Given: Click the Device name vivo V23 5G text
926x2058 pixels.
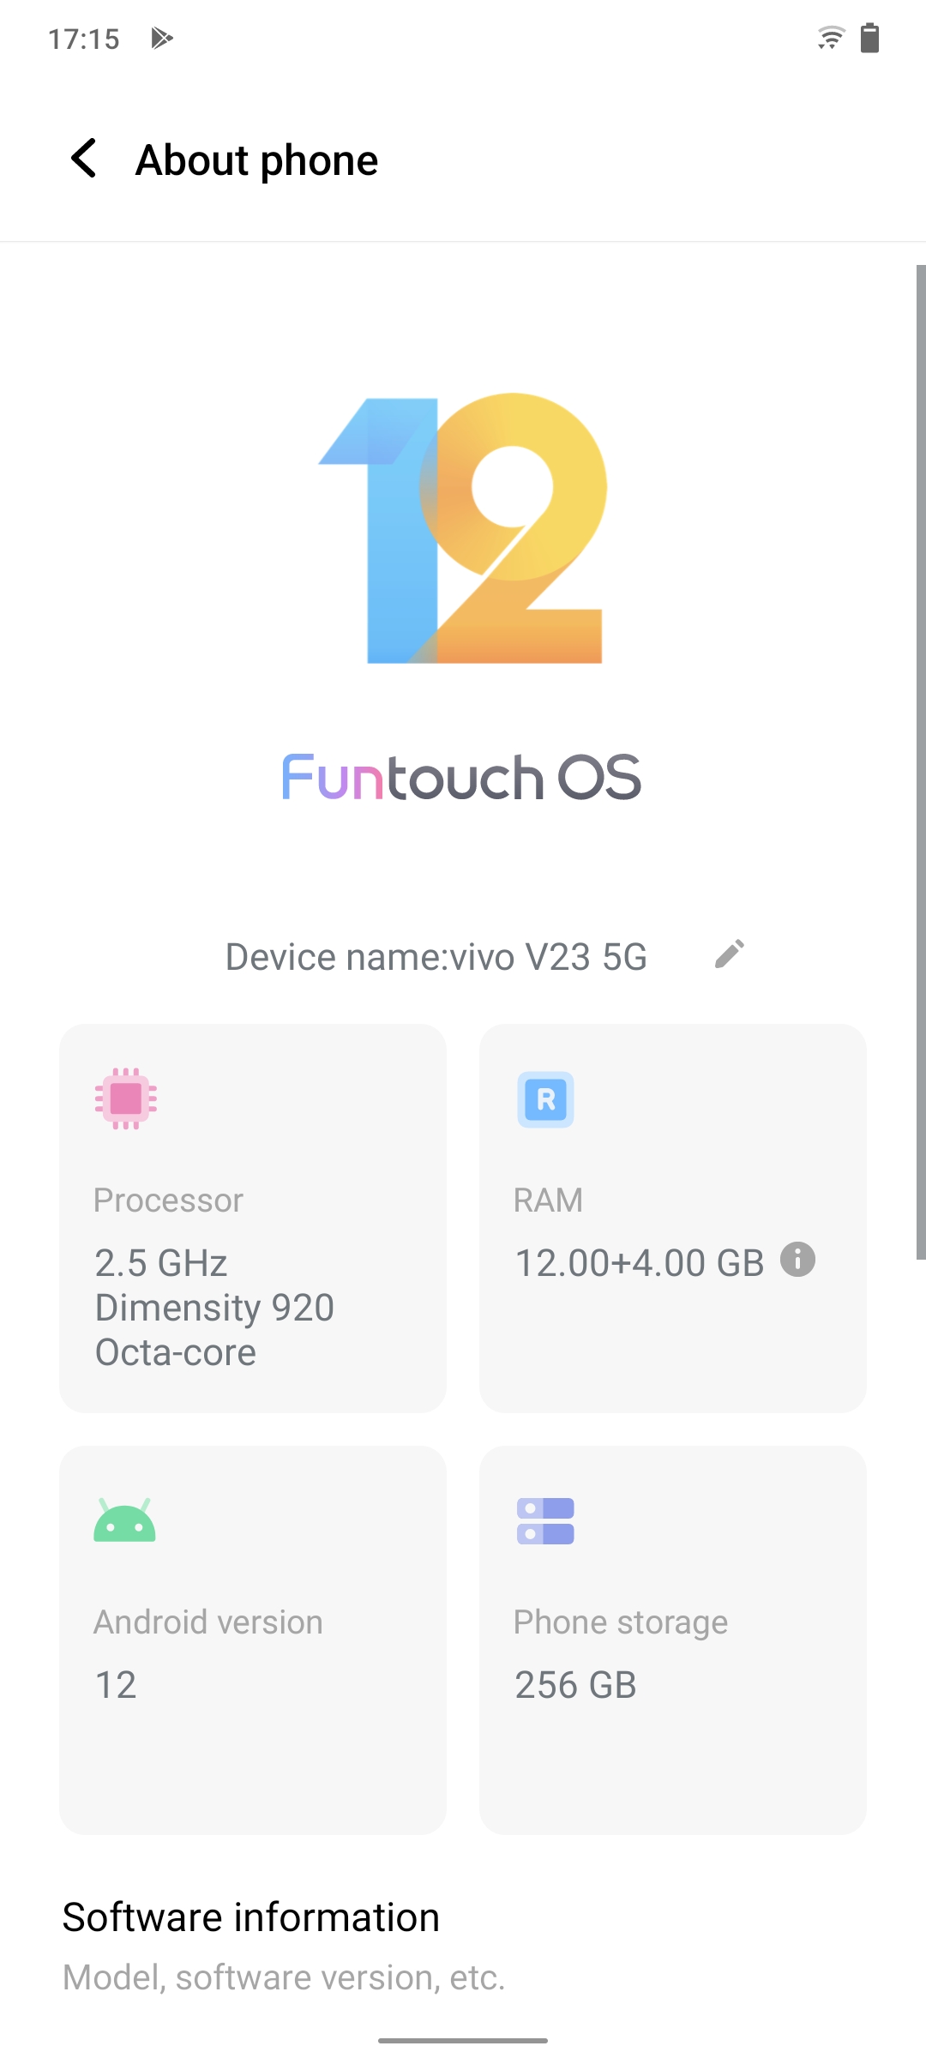Looking at the screenshot, I should coord(436,957).
